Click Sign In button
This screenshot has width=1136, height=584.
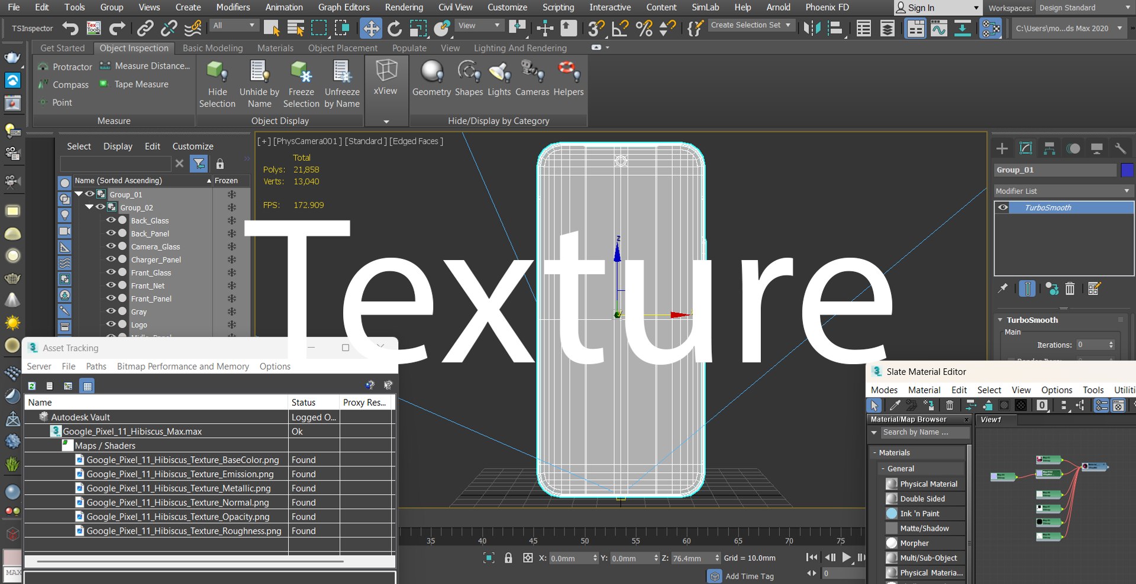point(937,8)
